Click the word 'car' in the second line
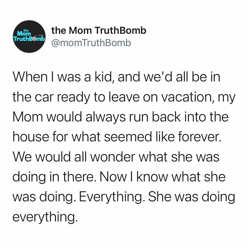The height and width of the screenshot is (248, 248). tap(44, 97)
